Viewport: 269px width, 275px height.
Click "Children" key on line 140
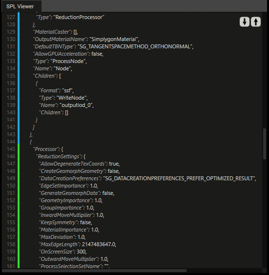point(51,112)
